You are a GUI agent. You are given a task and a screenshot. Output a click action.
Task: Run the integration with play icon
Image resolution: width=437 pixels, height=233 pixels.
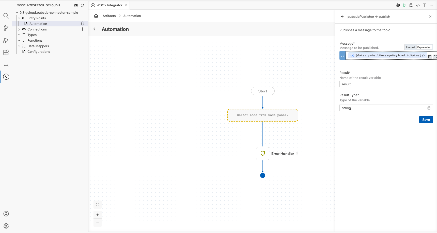405,5
